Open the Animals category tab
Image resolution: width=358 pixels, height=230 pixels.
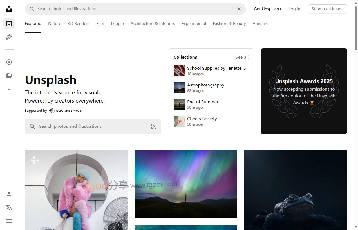point(260,24)
